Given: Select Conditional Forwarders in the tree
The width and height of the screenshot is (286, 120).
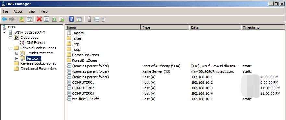Looking at the screenshot, I should coord(39,69).
